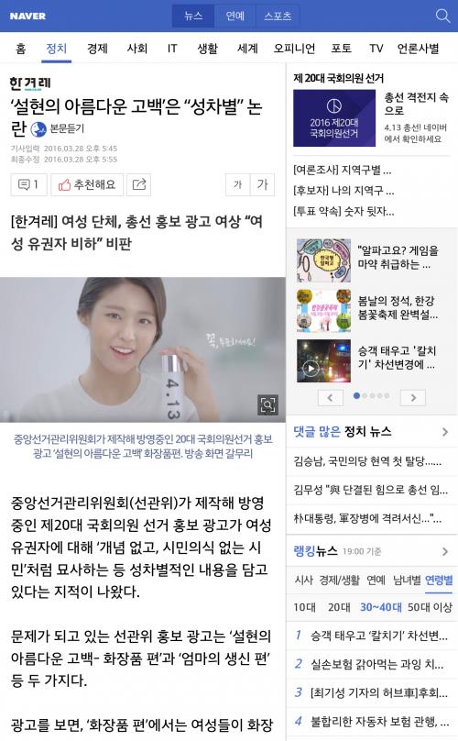Click the thumbs-up 추천해요 button
Screen dimensions: 458x741
[87, 184]
